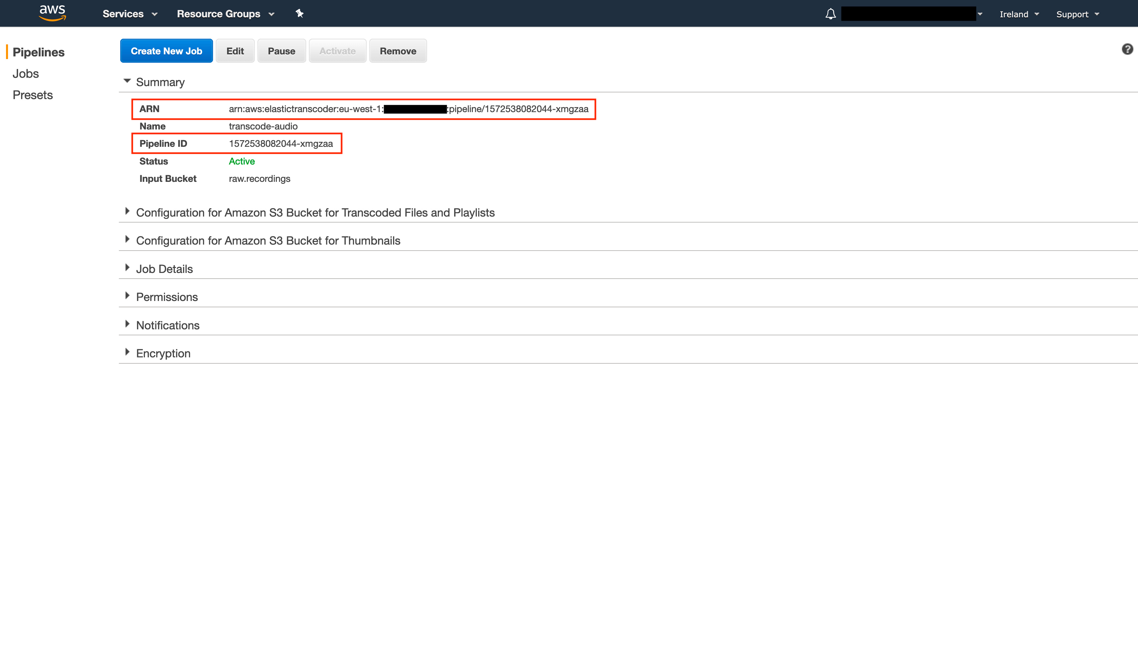1138x664 pixels.
Task: Open the Services dropdown menu
Action: click(130, 14)
